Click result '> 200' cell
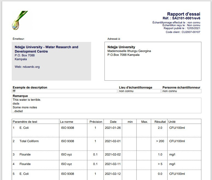 (160, 141)
